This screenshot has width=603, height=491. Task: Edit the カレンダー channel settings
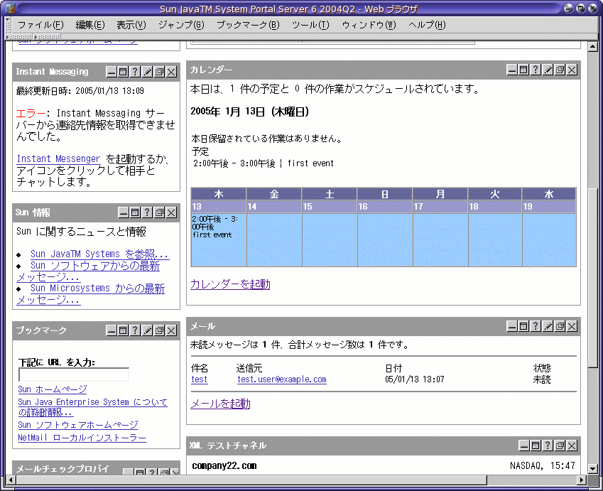pyautogui.click(x=548, y=70)
